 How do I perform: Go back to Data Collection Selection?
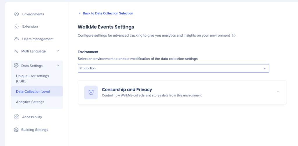pyautogui.click(x=108, y=13)
